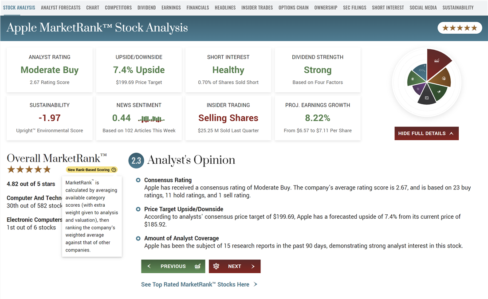Screen dimensions: 488x299
Task: Click the News Sentiment mini bar chart
Action: tap(151, 118)
